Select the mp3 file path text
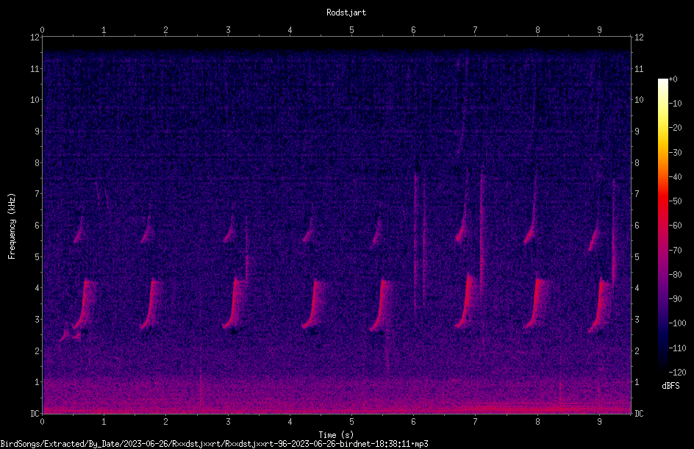 214,444
